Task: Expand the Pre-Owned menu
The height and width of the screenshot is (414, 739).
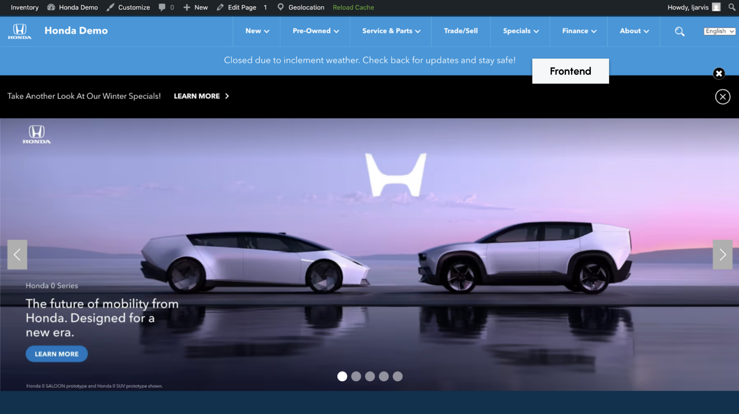Action: [x=316, y=31]
